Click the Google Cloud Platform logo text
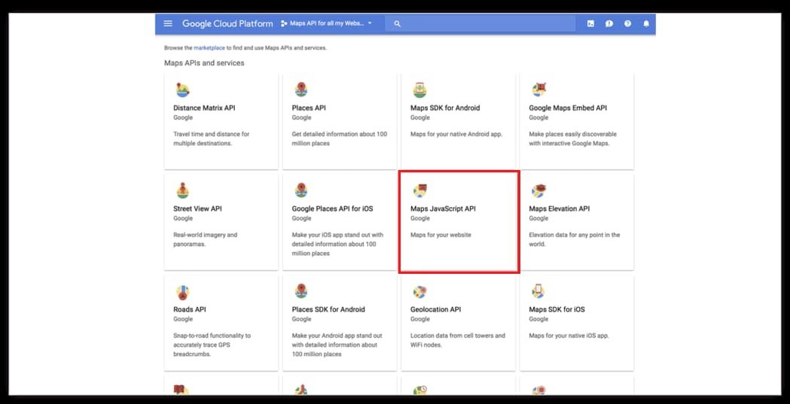This screenshot has height=404, width=790. (x=227, y=23)
